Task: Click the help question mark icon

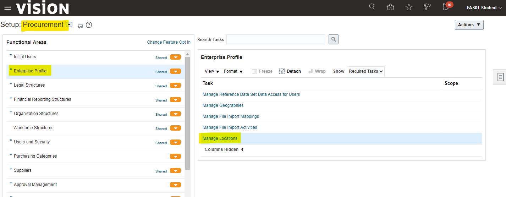Action: click(x=89, y=25)
